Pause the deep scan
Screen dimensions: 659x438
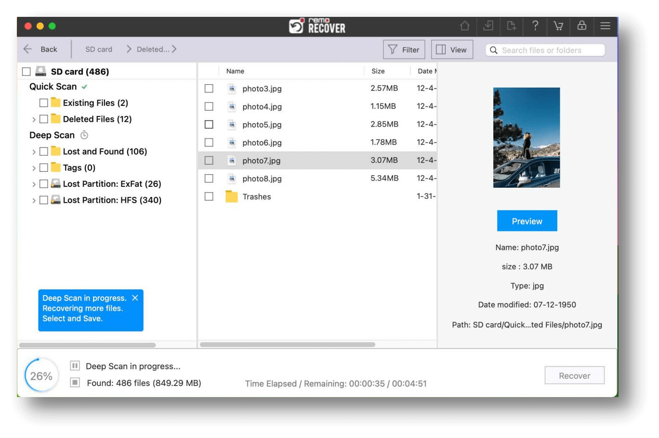[x=75, y=366]
